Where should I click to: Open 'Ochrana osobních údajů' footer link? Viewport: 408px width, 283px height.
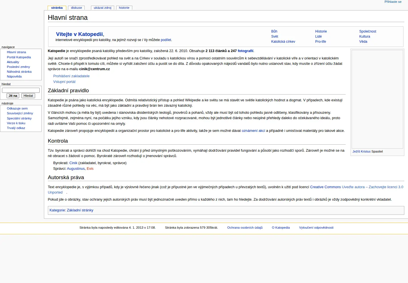(x=245, y=228)
